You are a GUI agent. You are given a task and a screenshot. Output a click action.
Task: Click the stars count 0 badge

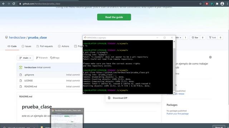click(x=203, y=37)
